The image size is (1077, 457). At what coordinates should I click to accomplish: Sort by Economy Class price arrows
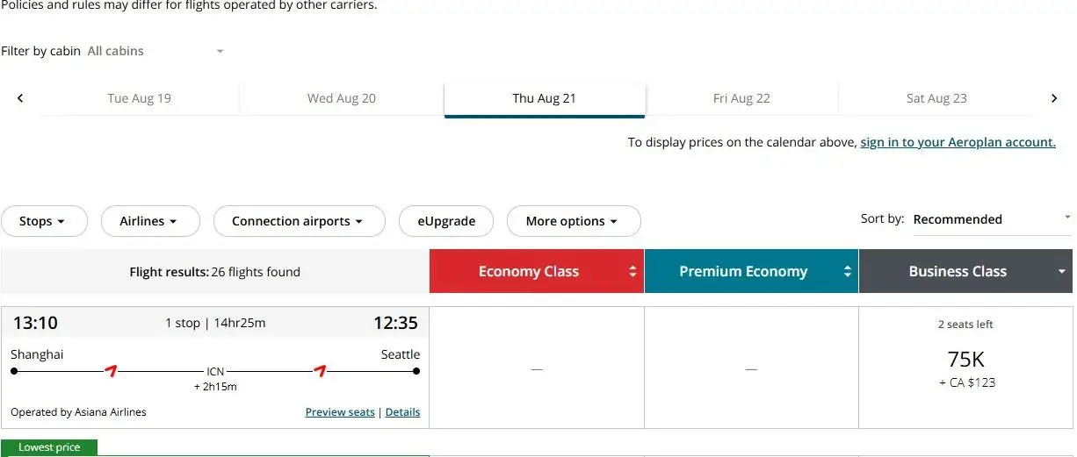click(x=632, y=272)
